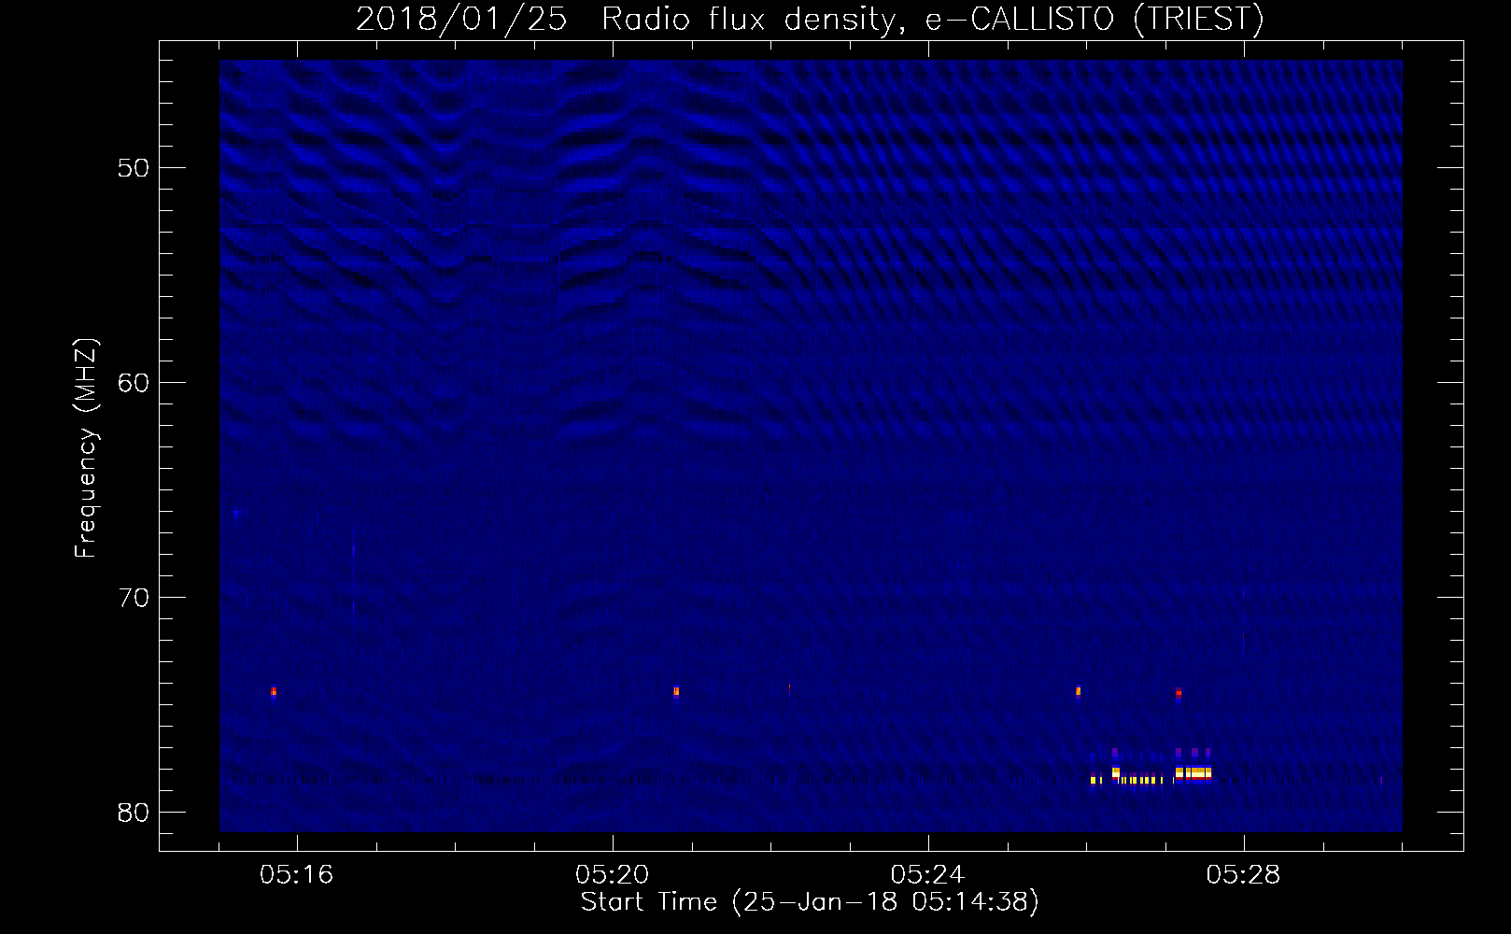Click the 'Start Time (25-Jan-18 05:14:38)' label
Image resolution: width=1511 pixels, height=934 pixels.
click(x=810, y=902)
